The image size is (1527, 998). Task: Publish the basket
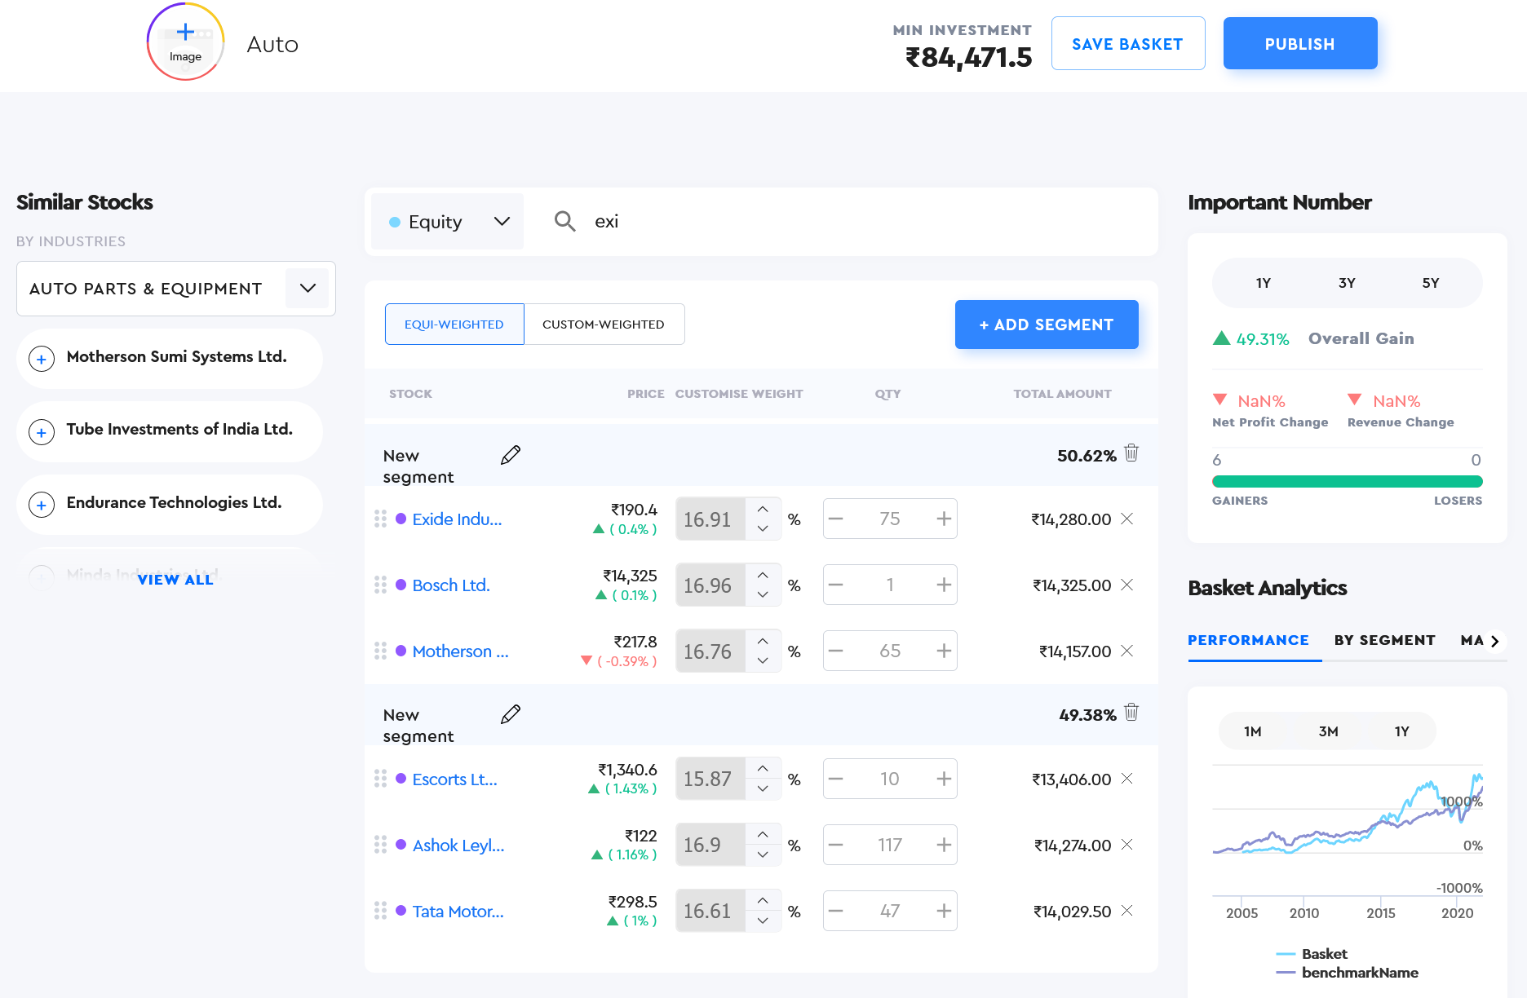tap(1299, 43)
